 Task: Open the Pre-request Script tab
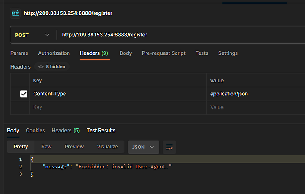[163, 53]
